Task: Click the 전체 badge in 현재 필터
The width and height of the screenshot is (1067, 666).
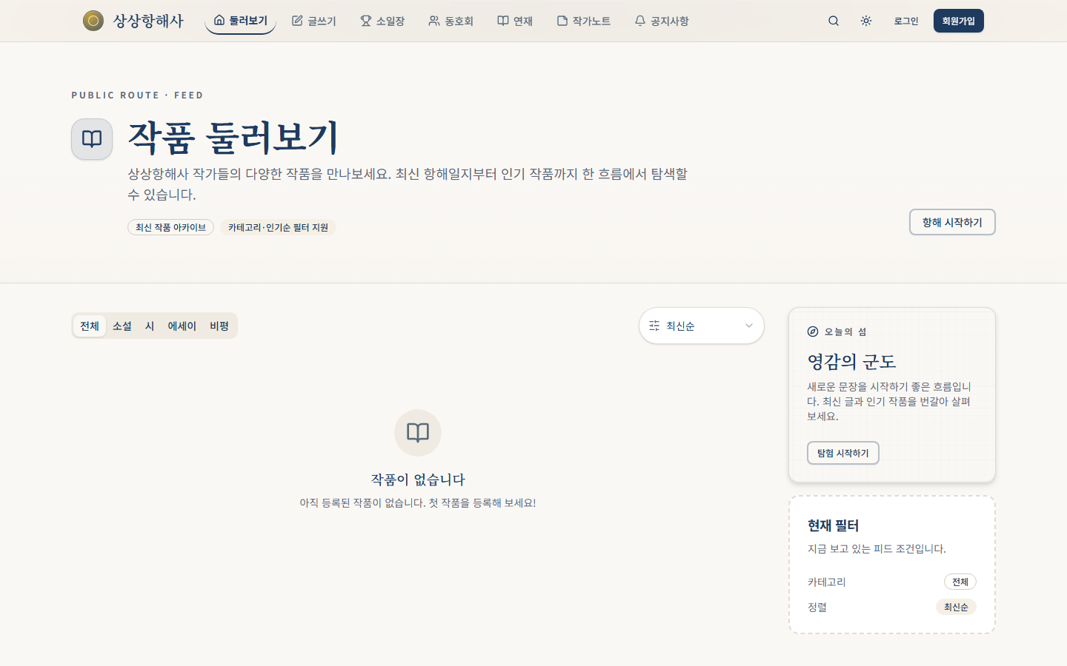Action: point(960,582)
